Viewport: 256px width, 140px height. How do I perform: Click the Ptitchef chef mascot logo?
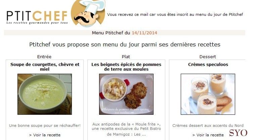(x=88, y=13)
